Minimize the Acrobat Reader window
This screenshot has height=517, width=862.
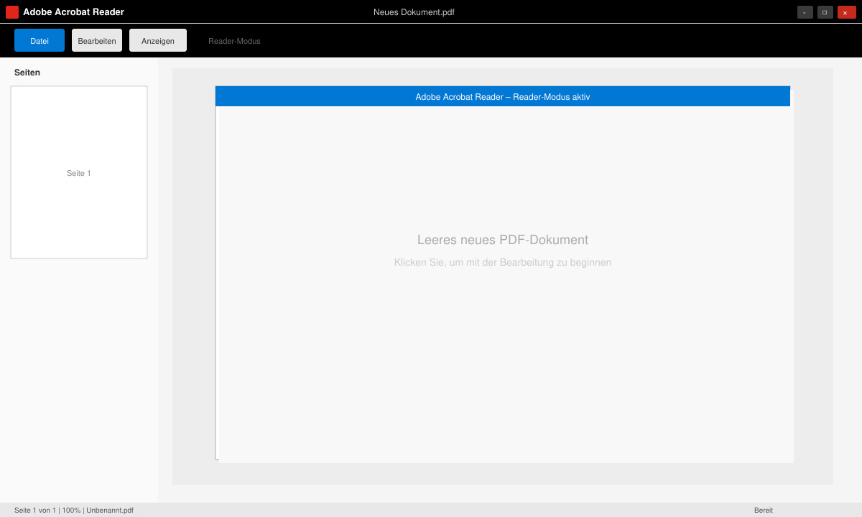805,12
